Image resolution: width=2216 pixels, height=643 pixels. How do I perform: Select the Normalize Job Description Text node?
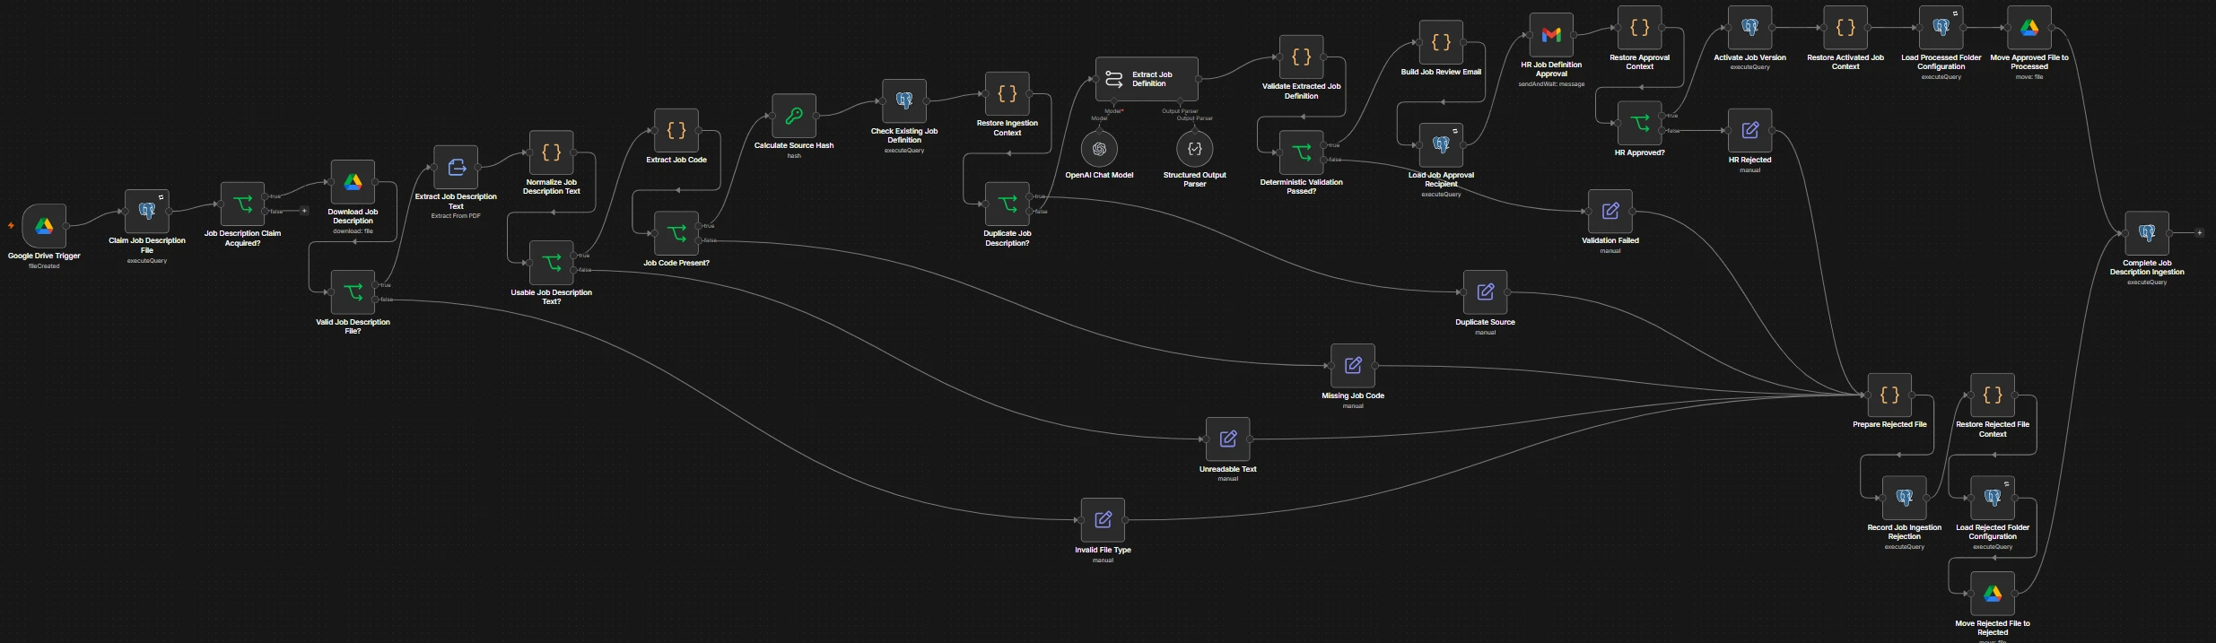552,153
